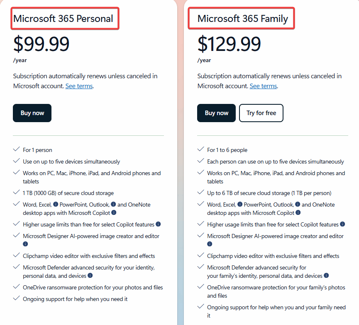Image resolution: width=359 pixels, height=325 pixels.
Task: Click Microsoft Designer info icon in Personal plan
Action: pyautogui.click(x=26, y=244)
